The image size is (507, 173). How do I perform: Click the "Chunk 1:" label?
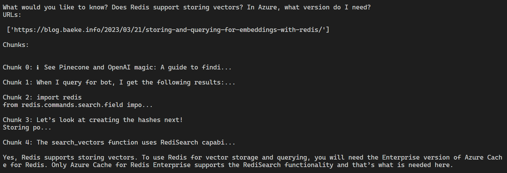(x=18, y=82)
